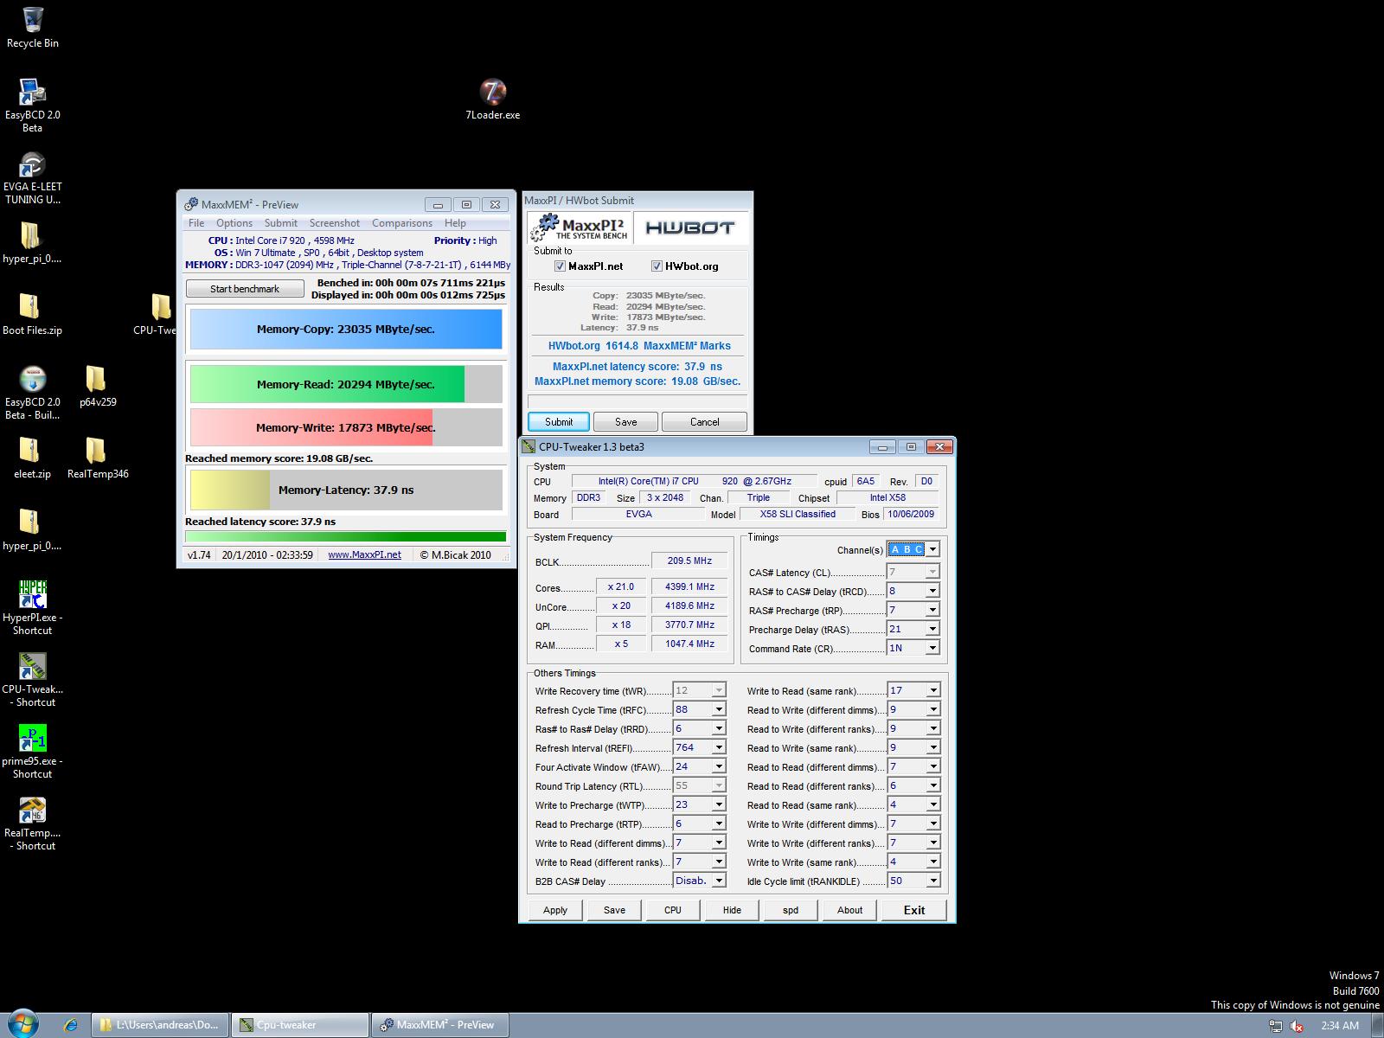Click the Memory-Copy blue result bar

click(346, 329)
